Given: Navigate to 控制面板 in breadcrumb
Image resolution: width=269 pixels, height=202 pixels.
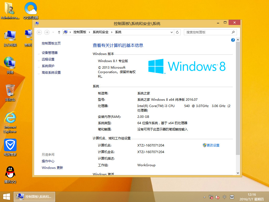Looking at the screenshot, I should click(79, 32).
